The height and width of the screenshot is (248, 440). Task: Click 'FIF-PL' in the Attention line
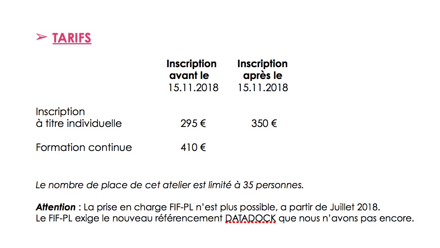click(181, 207)
